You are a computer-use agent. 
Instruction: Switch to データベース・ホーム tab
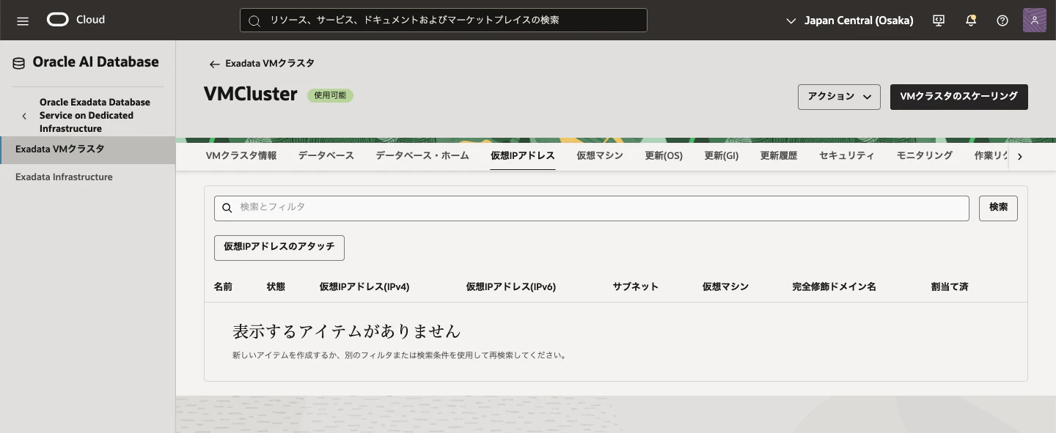click(x=422, y=155)
